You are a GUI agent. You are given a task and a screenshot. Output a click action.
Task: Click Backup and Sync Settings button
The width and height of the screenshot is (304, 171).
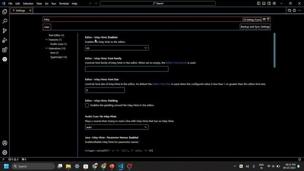[255, 27]
